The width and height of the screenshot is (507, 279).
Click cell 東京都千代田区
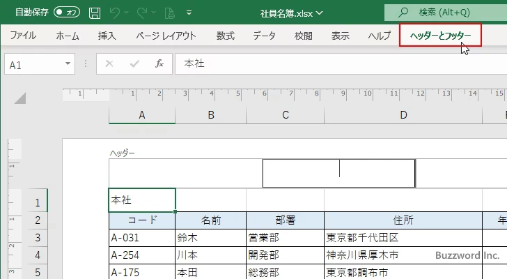click(403, 238)
